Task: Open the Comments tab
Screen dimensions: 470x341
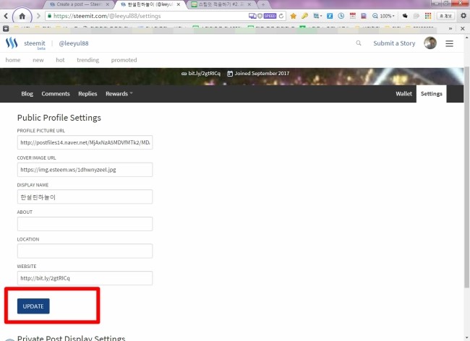Action: 56,94
